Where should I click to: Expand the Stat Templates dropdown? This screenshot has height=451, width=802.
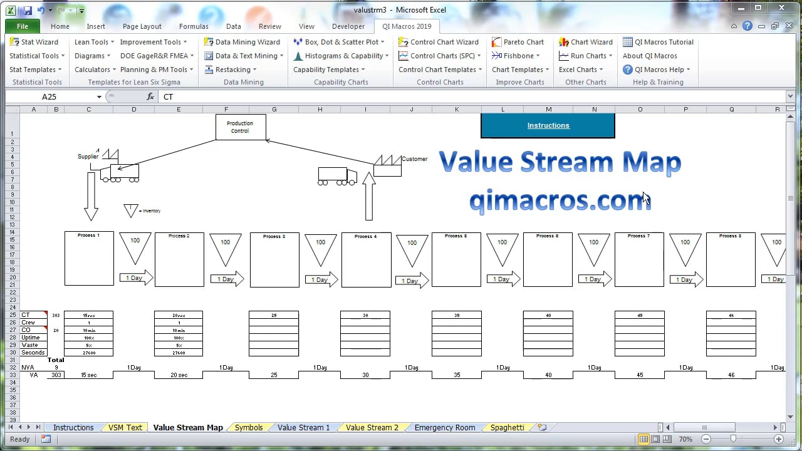click(x=35, y=70)
